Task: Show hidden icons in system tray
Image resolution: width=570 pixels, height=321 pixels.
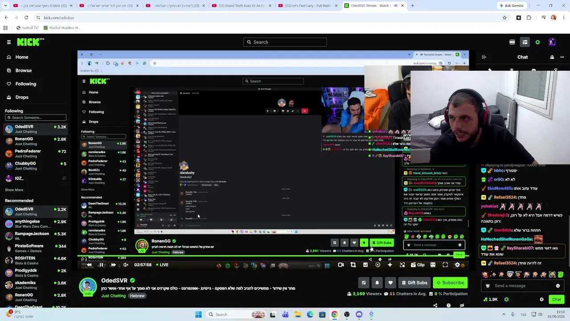Action: point(503,314)
